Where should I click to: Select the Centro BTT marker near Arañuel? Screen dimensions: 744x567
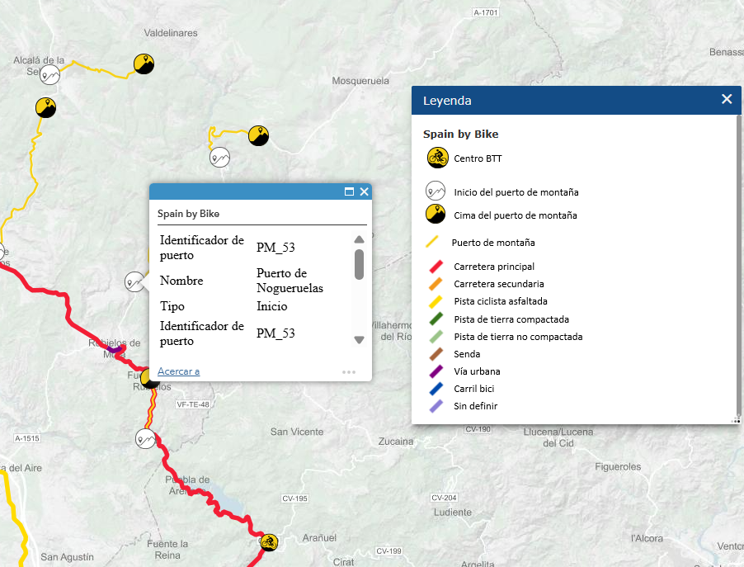(x=267, y=541)
